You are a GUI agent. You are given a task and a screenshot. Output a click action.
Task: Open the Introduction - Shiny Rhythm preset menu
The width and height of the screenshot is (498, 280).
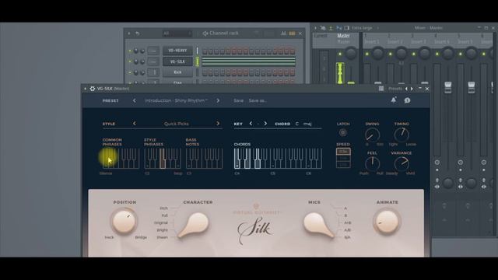pos(176,100)
